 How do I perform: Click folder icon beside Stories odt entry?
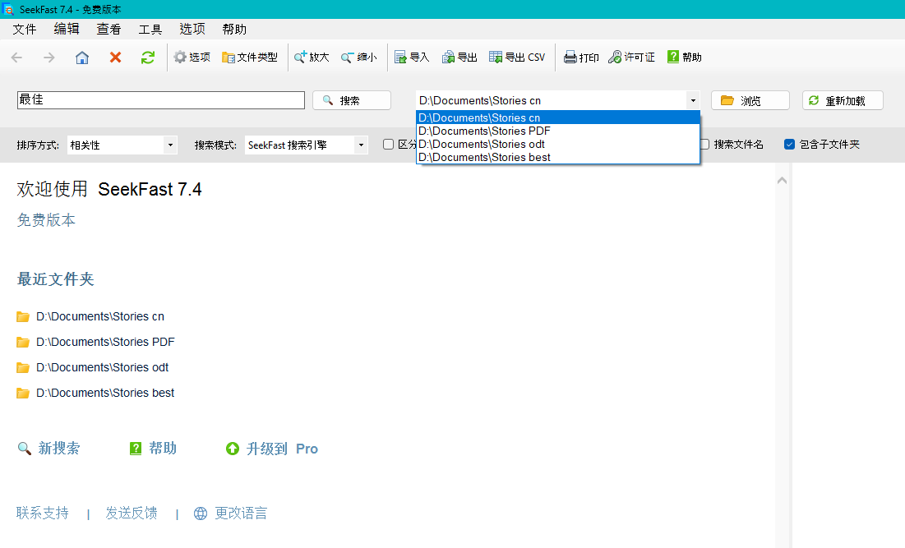(x=23, y=367)
